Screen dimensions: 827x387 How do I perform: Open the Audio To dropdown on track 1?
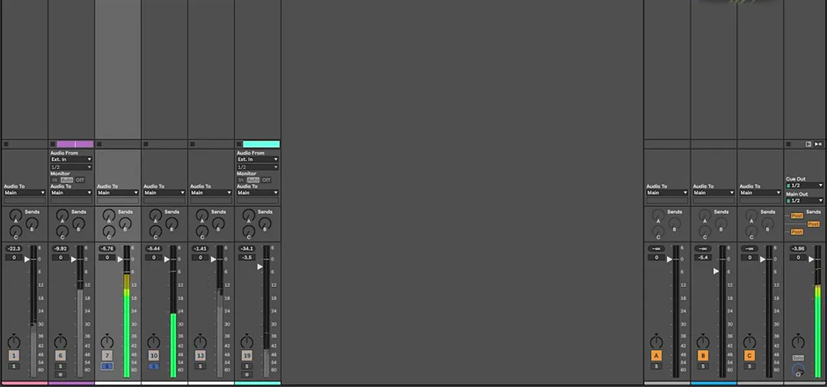pos(25,192)
